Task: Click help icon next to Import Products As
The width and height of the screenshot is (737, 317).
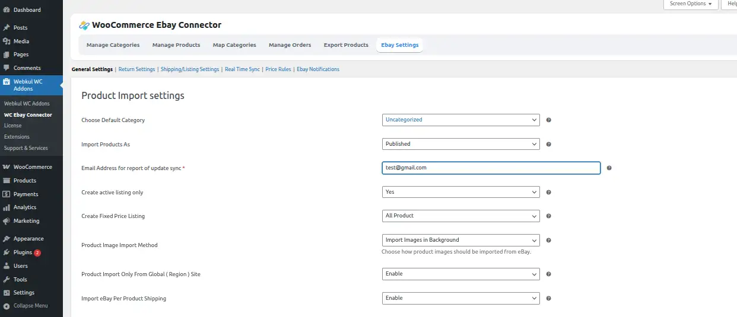Action: pos(548,144)
